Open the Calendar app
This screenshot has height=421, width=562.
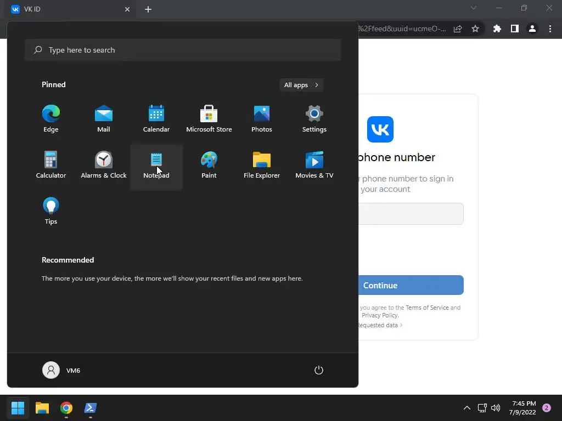tap(156, 119)
